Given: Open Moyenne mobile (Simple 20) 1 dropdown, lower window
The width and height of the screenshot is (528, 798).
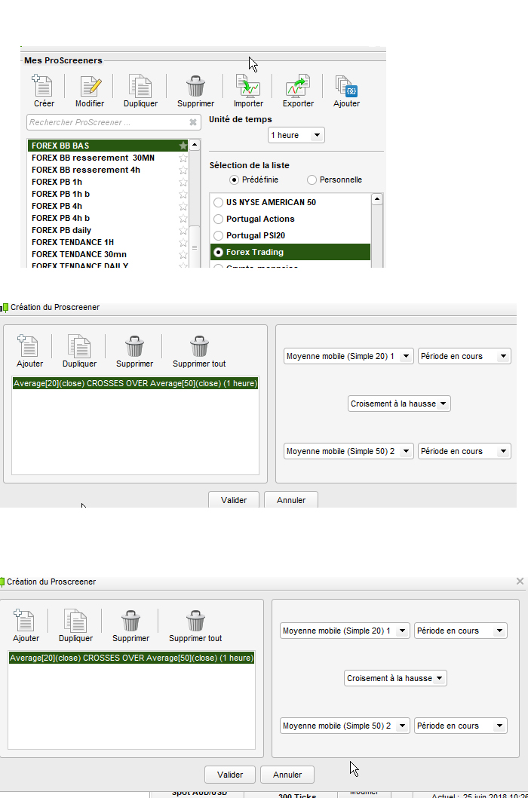Looking at the screenshot, I should tap(345, 631).
